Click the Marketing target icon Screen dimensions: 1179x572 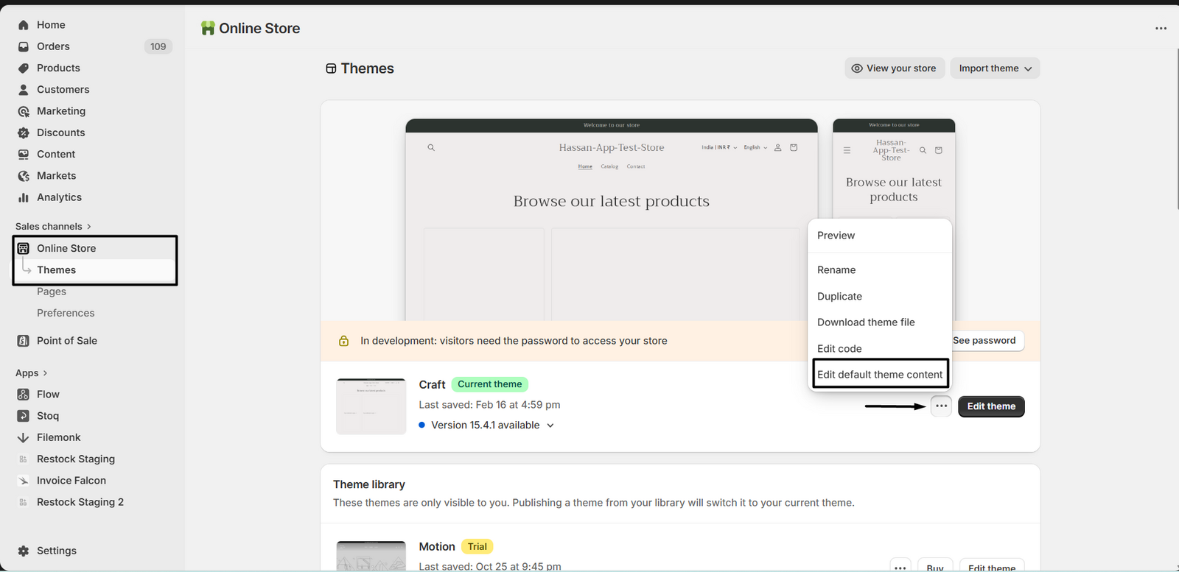click(24, 111)
